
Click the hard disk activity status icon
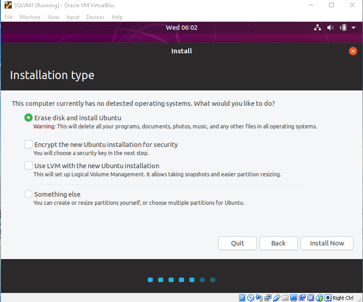pyautogui.click(x=242, y=298)
